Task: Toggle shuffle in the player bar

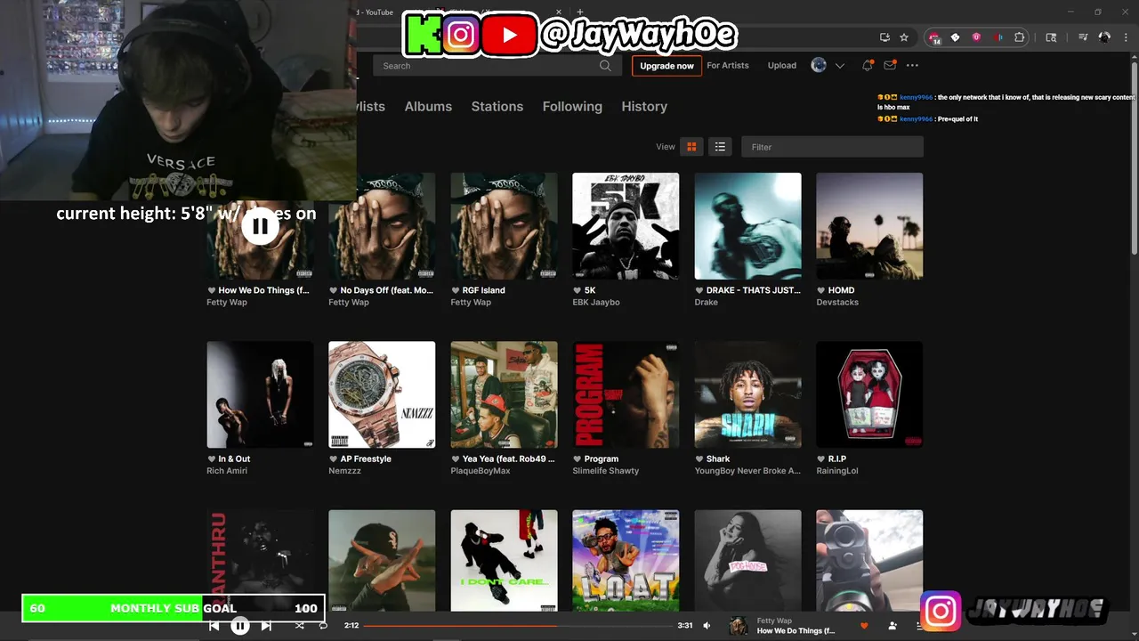Action: 299,626
